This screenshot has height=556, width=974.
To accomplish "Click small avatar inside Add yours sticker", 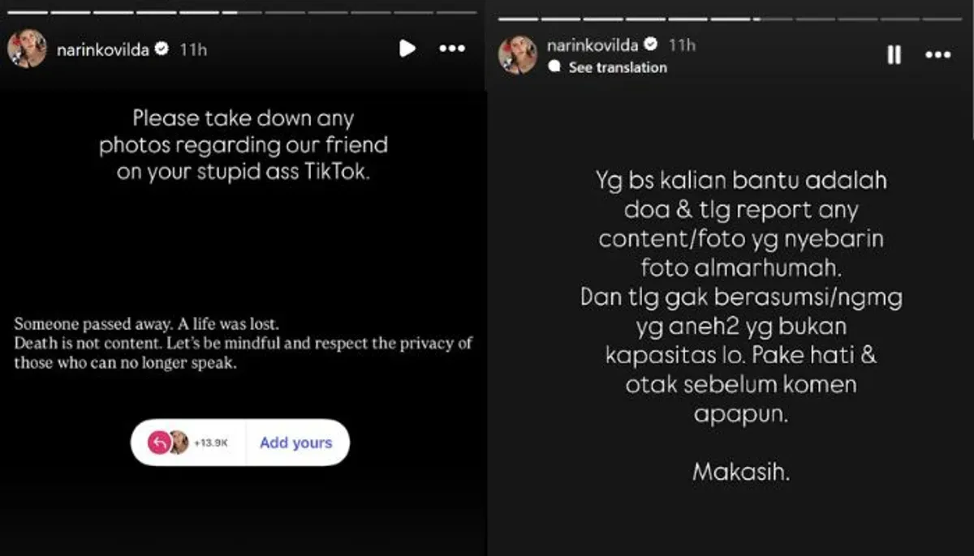I will [178, 443].
